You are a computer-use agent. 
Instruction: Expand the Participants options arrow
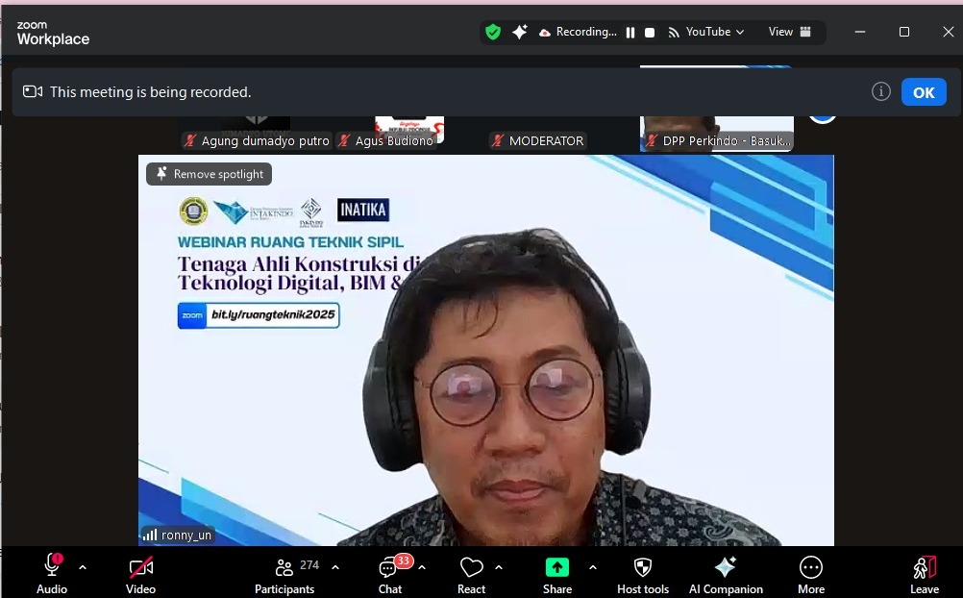[335, 567]
